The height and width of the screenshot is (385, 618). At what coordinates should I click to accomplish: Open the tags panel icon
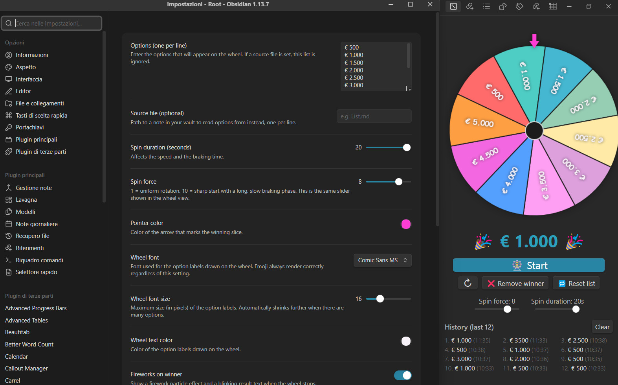(519, 6)
